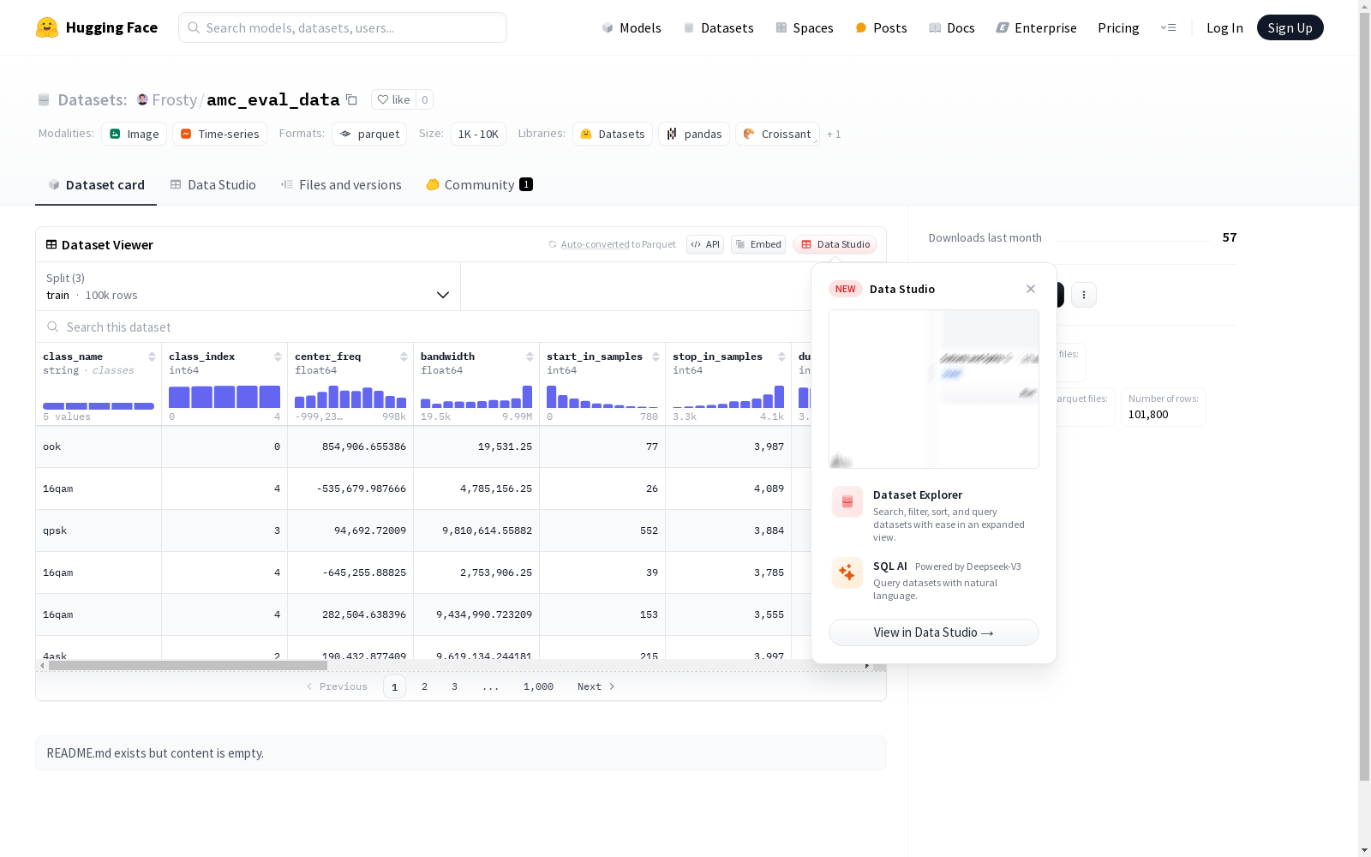Viewport: 1371px width, 857px height.
Task: Open the Community tab
Action: pyautogui.click(x=480, y=184)
